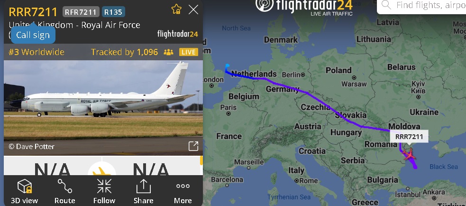Click the LIVE status badge

coord(188,52)
